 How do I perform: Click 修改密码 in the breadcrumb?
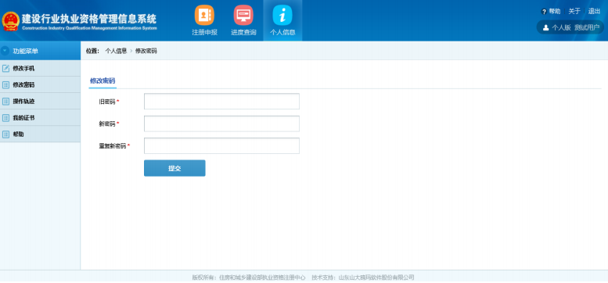click(146, 51)
